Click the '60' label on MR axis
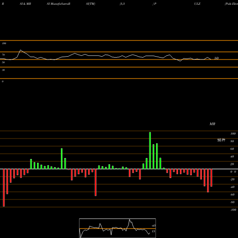 (232, 149)
